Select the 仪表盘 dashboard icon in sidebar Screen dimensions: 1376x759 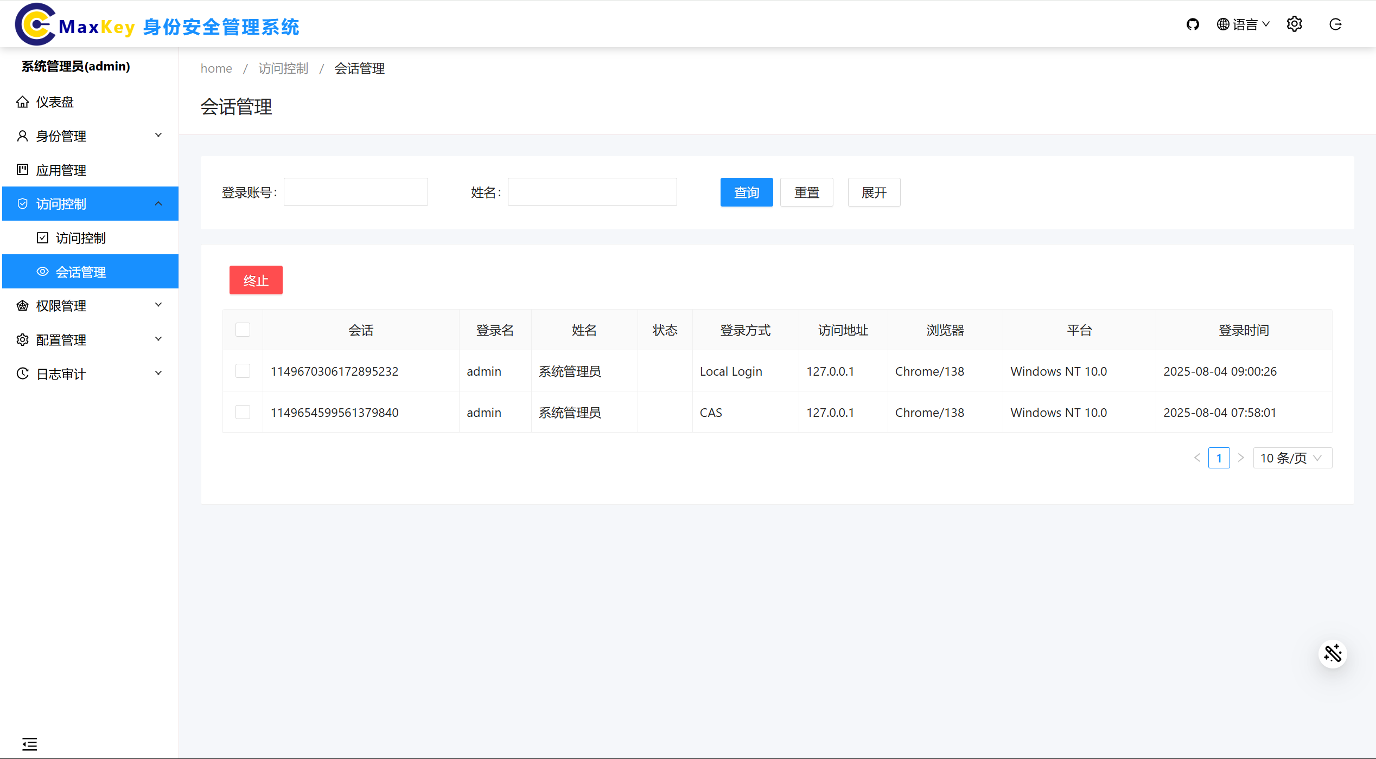(22, 101)
